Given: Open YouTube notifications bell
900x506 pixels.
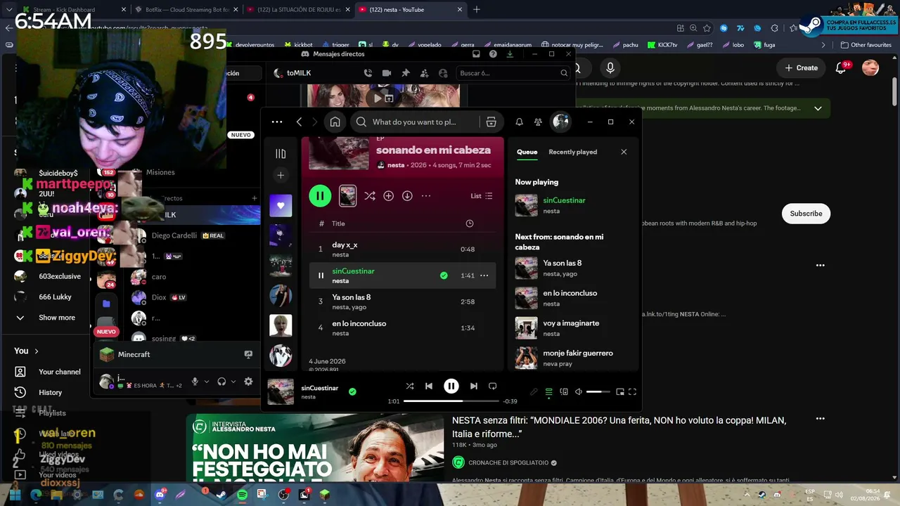Looking at the screenshot, I should (841, 68).
